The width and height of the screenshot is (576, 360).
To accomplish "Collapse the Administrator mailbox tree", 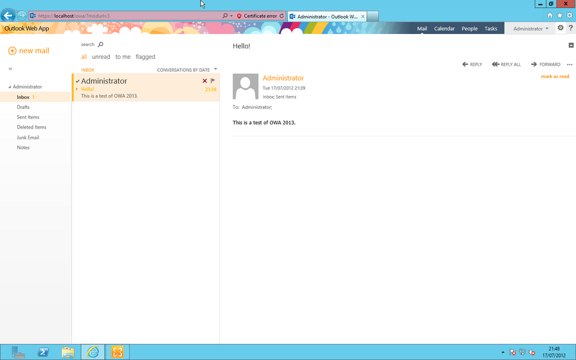I will click(x=10, y=87).
